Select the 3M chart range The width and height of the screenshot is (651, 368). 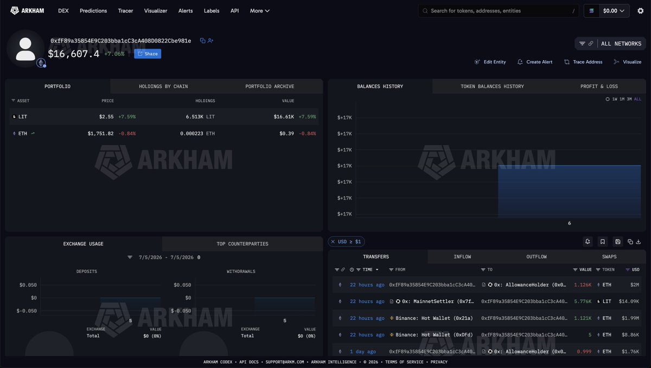pyautogui.click(x=629, y=99)
